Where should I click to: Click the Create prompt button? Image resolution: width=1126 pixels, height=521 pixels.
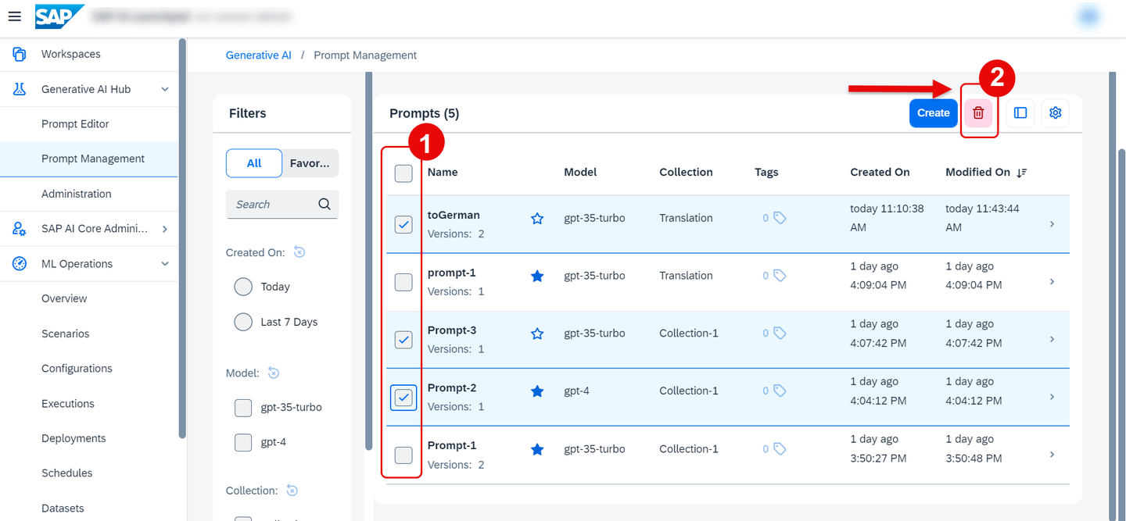pos(934,113)
